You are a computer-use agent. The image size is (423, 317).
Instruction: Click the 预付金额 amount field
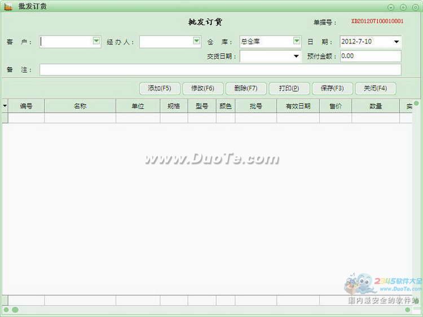(370, 56)
